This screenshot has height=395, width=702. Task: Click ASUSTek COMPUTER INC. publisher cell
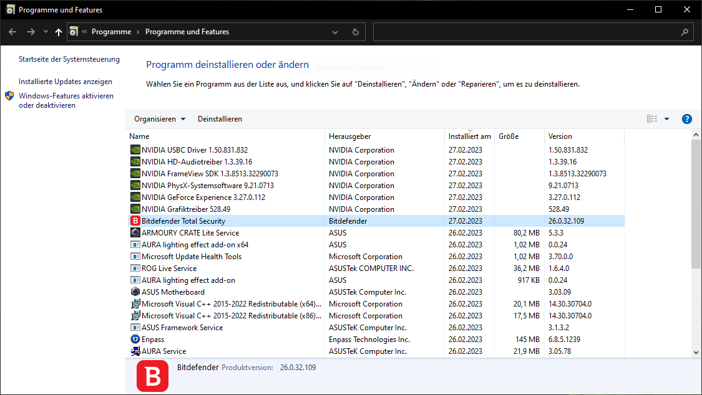point(371,268)
